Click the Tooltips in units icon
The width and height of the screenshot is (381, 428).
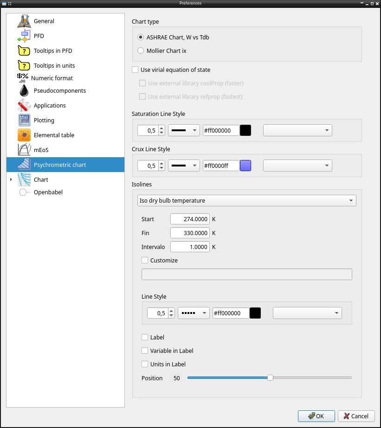pyautogui.click(x=24, y=65)
